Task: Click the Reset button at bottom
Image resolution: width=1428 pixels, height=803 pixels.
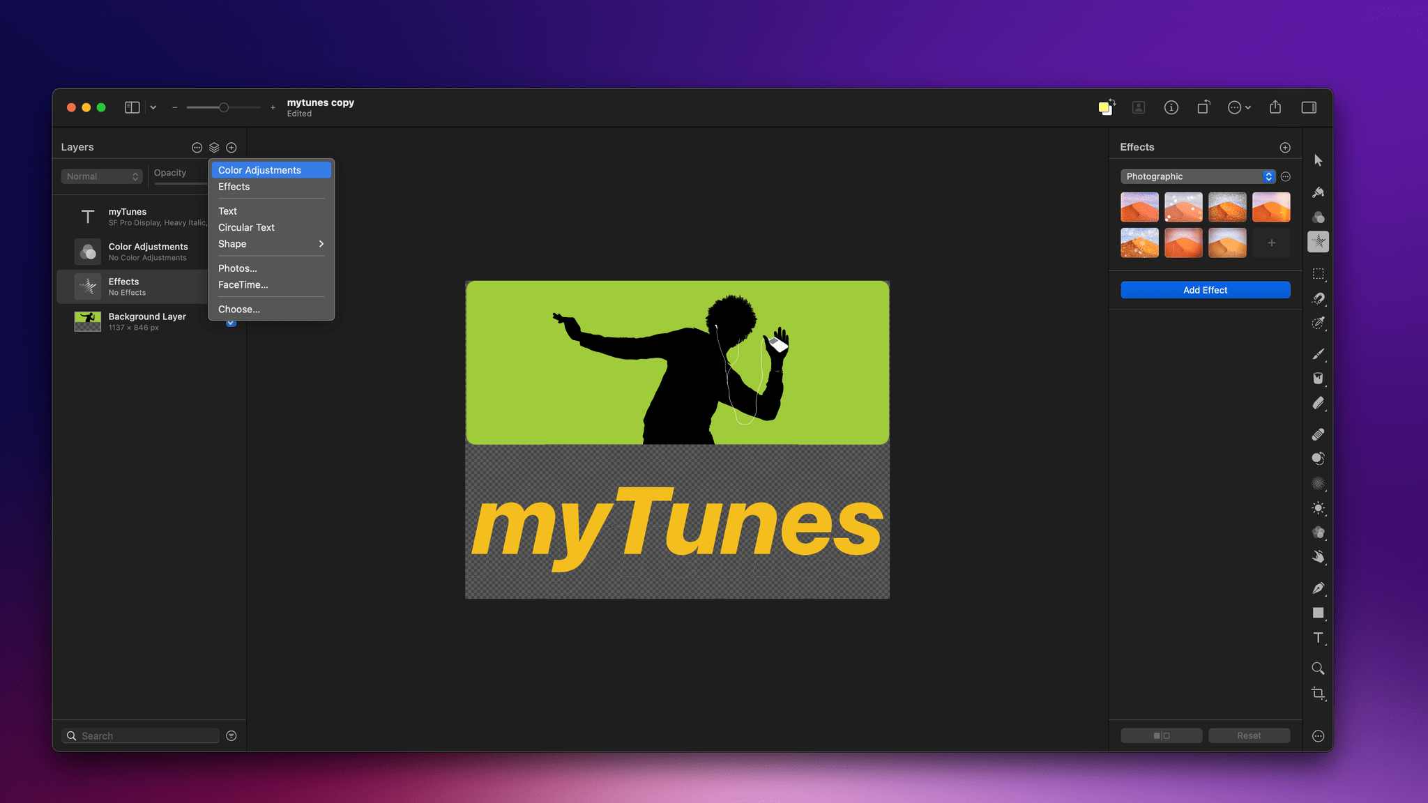Action: (x=1249, y=735)
